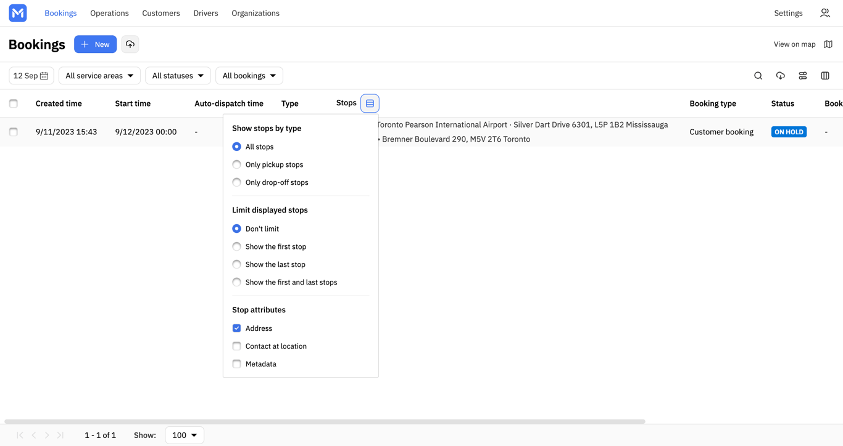Select Only pickup stops

[236, 164]
